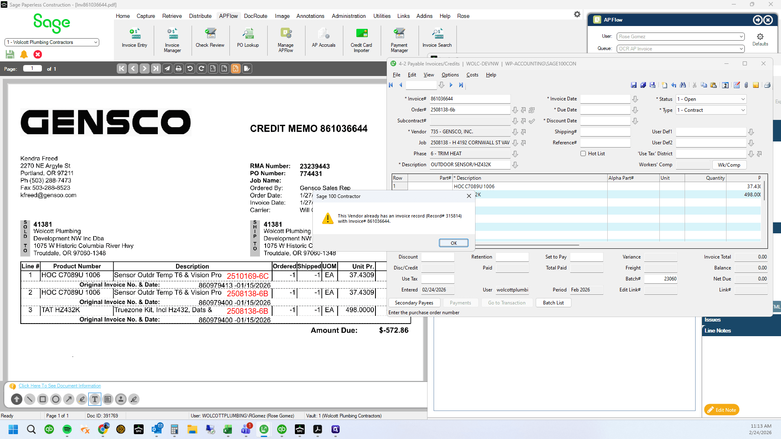Open PO Lookup tool

pos(248,38)
